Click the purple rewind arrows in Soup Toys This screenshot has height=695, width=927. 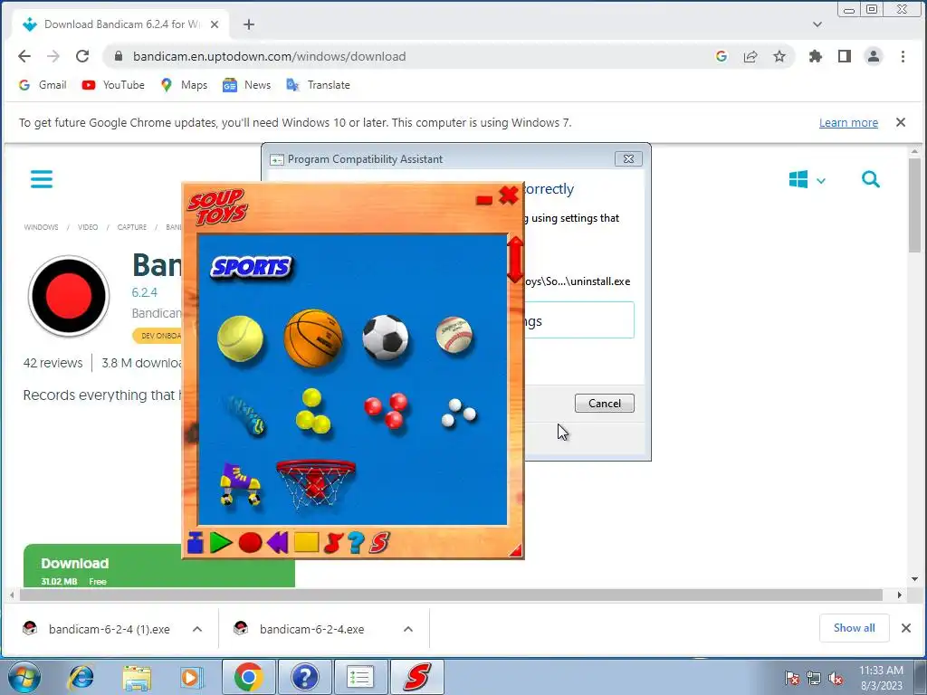pyautogui.click(x=277, y=543)
